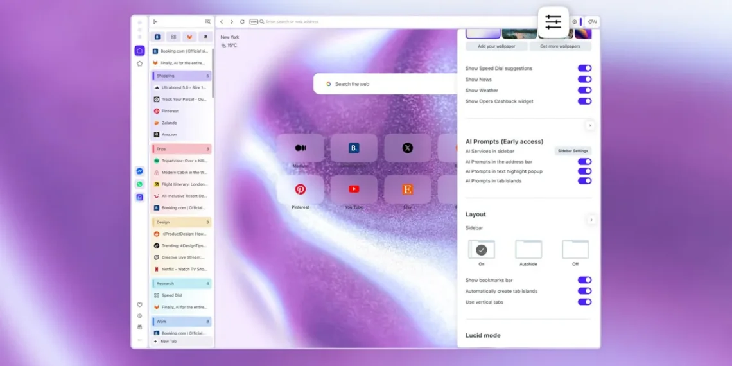Go forward with the forward arrow
The width and height of the screenshot is (732, 366).
(x=232, y=21)
